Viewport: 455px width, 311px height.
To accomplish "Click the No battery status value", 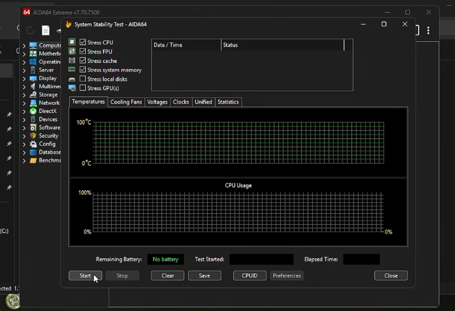I will [165, 260].
